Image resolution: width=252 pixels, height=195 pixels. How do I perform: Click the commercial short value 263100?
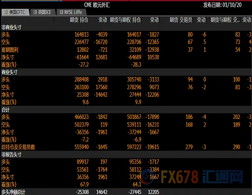click(x=81, y=87)
